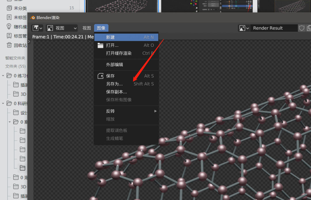Click the 智能文件夹 section label
Screen dimensions: 311x200
pos(15,58)
